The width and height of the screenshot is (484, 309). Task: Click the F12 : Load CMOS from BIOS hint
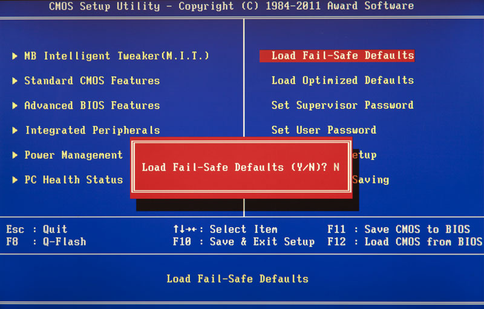(405, 241)
